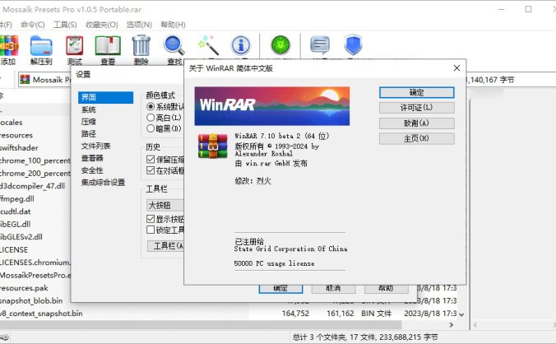
Task: Select 安全性 in the settings category list
Action: pyautogui.click(x=92, y=170)
